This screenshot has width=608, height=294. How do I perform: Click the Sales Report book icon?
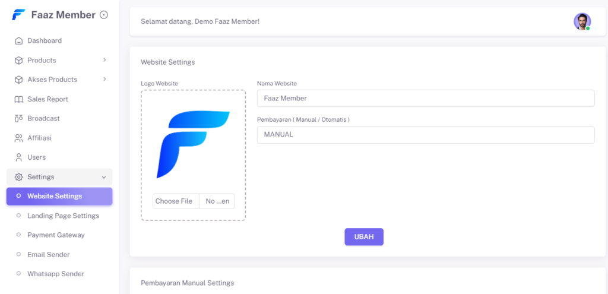pyautogui.click(x=18, y=99)
